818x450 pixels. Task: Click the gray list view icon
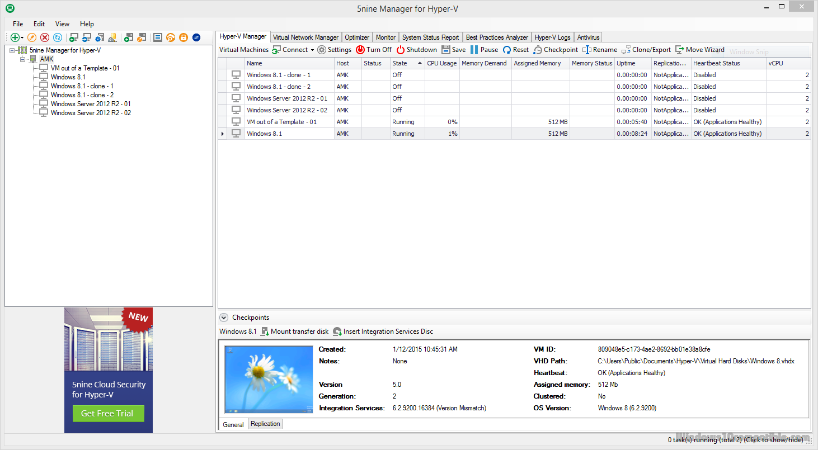158,37
